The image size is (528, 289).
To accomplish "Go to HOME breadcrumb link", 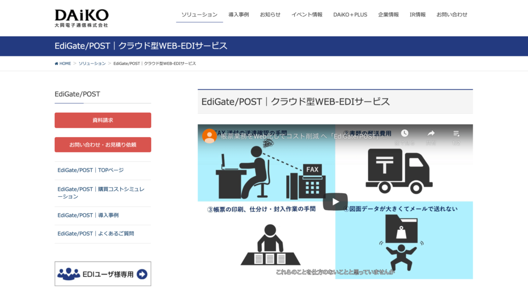I will pos(65,63).
